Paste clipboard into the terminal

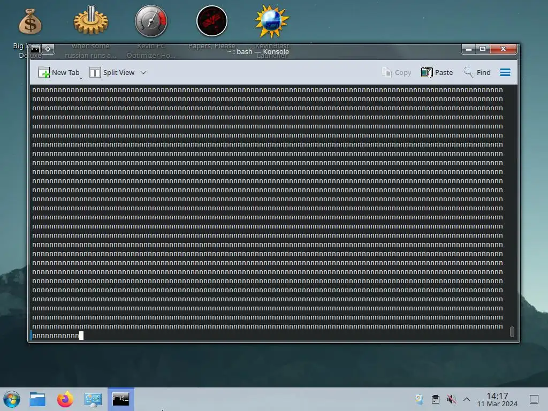(437, 72)
